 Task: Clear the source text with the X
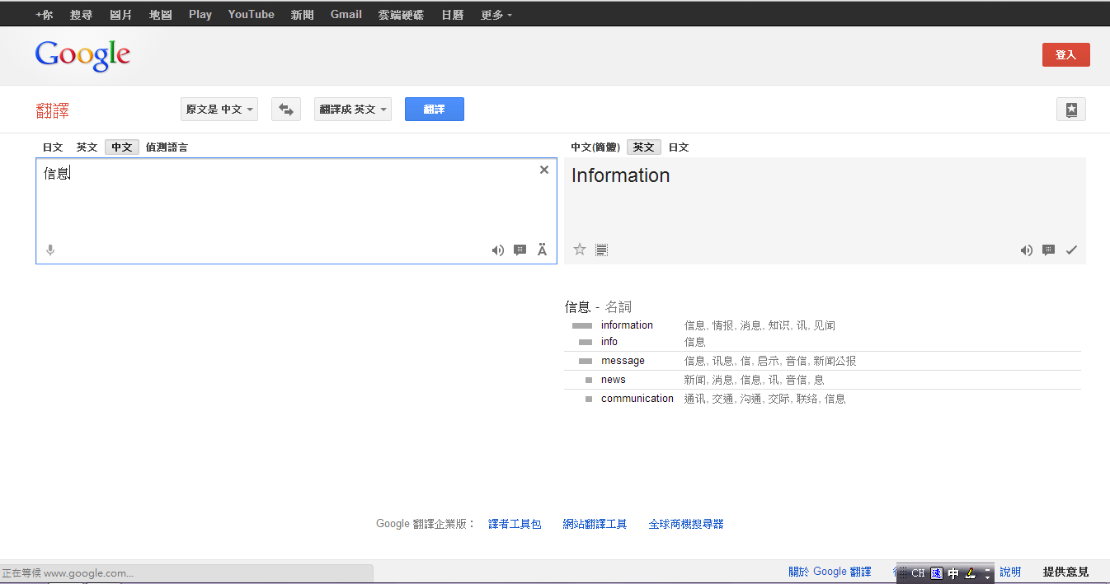(x=544, y=170)
